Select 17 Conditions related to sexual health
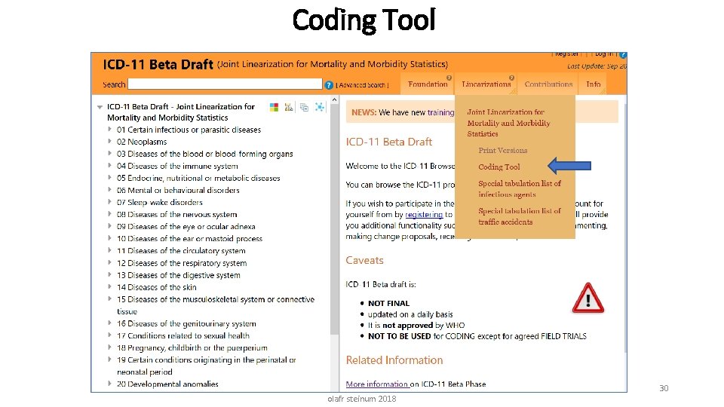 (x=183, y=335)
